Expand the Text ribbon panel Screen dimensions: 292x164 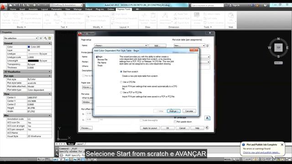click(64, 27)
